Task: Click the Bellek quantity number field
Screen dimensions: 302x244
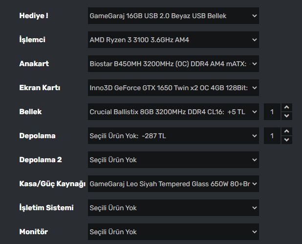Action: tap(272, 112)
